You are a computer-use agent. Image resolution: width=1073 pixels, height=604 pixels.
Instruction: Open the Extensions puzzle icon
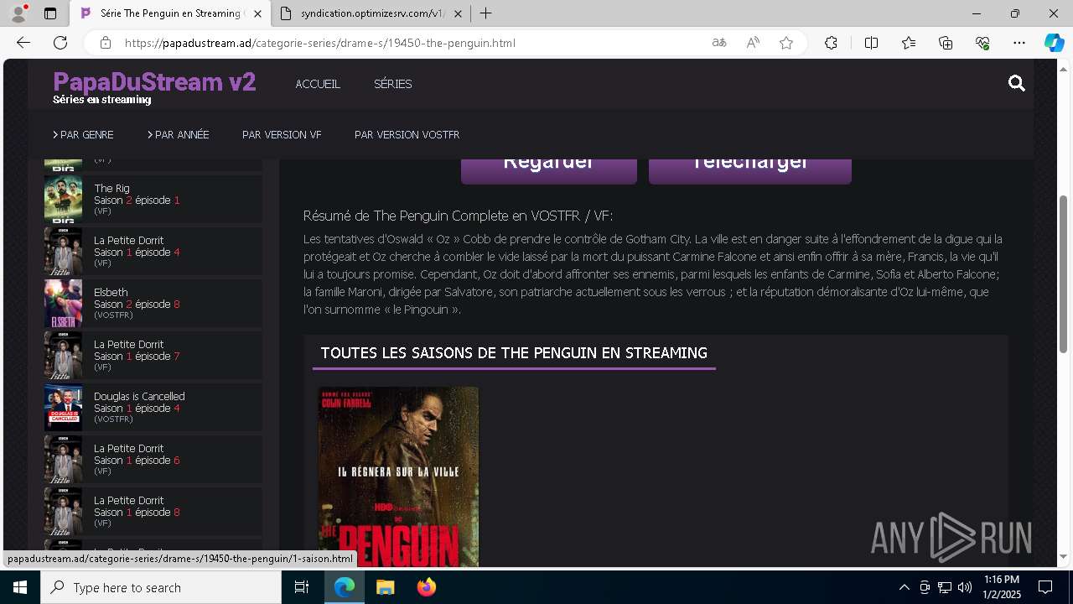831,43
